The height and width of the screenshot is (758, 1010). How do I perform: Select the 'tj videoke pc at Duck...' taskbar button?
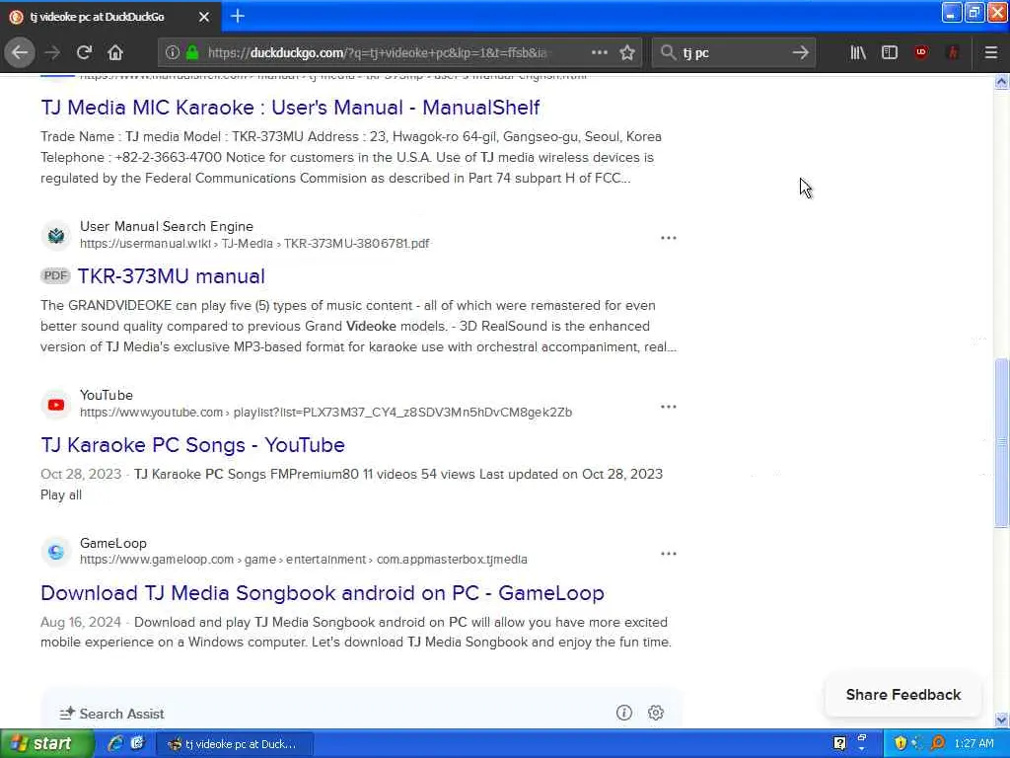point(235,744)
